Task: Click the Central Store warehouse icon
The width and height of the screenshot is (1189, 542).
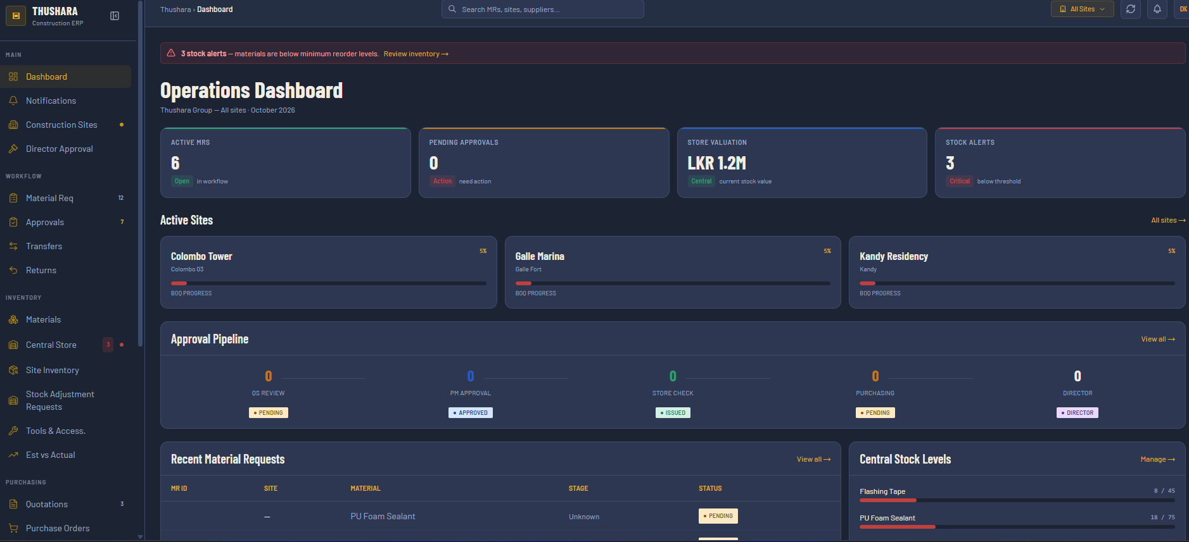Action: (13, 345)
